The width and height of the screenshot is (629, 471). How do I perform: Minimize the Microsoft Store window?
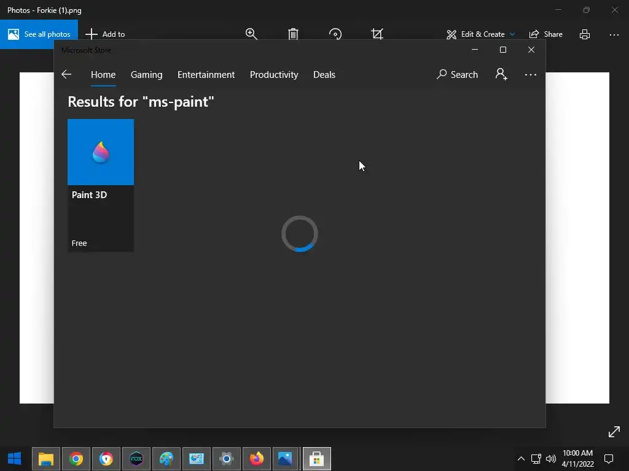(475, 50)
